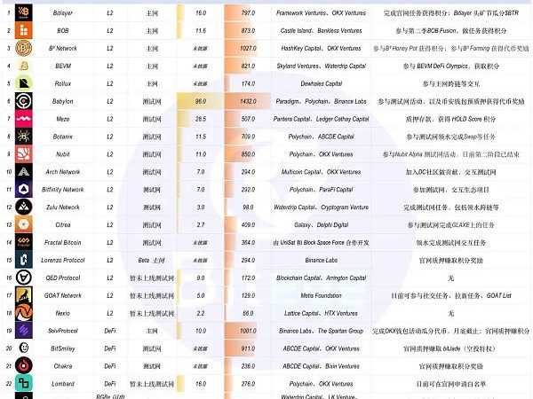Click Mezo's HOLD Score task description
The image size is (533, 399).
pos(450,119)
